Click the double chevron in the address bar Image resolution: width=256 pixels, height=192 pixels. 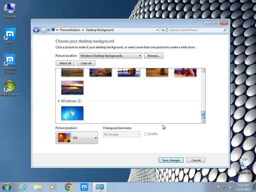pos(57,30)
